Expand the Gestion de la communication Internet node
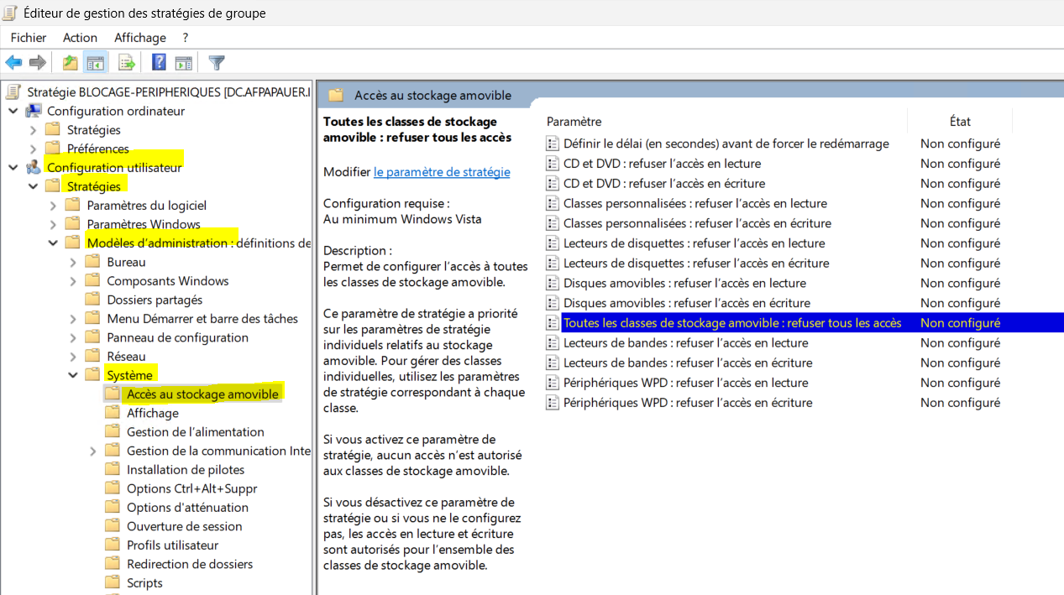This screenshot has height=595, width=1064. (93, 451)
